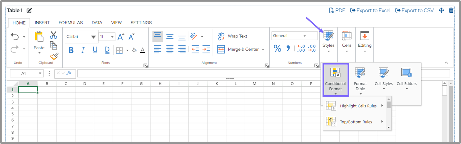This screenshot has height=144, width=461.
Task: Click the Undo arrow icon
Action: (x=15, y=36)
